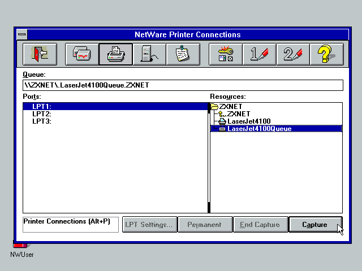Click the End Capture button
This screenshot has height=271, width=362.
tap(260, 225)
